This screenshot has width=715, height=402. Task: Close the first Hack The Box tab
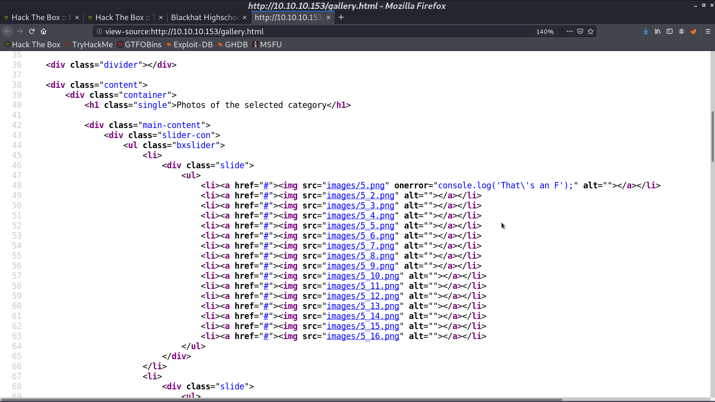click(77, 17)
